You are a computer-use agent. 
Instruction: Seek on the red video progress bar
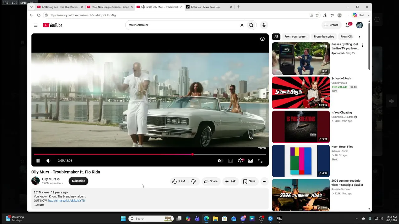tap(150, 154)
